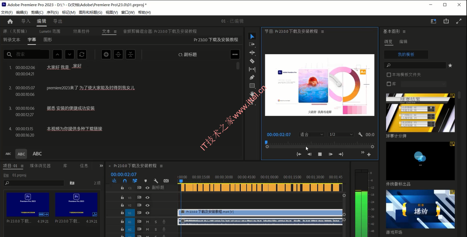
Task: Go to Out point in program monitor
Action: click(x=341, y=154)
